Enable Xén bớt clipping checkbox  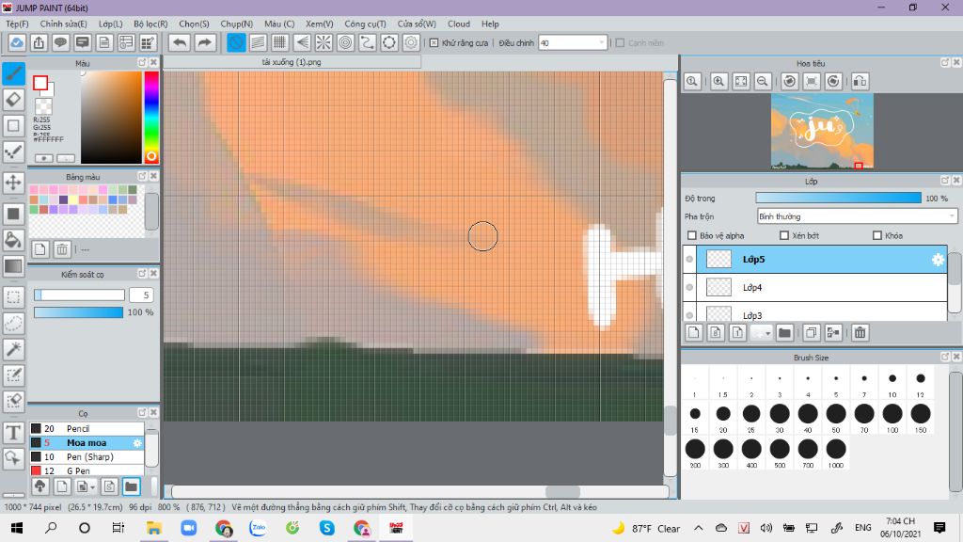tap(784, 235)
